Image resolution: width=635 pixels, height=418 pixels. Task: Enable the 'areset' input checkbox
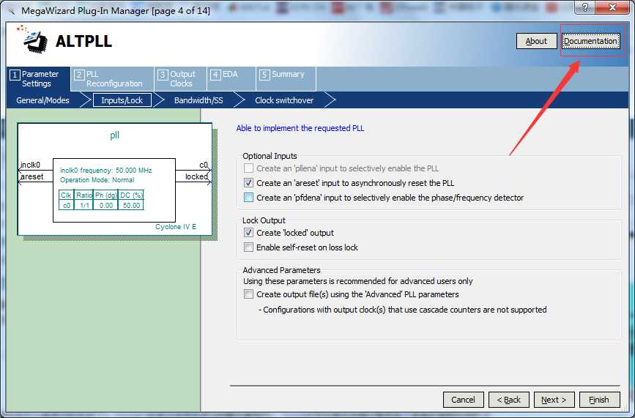(x=248, y=183)
